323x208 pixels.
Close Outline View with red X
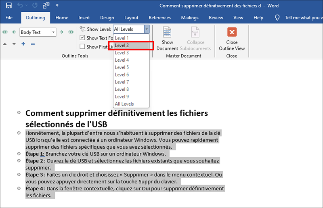pyautogui.click(x=232, y=39)
